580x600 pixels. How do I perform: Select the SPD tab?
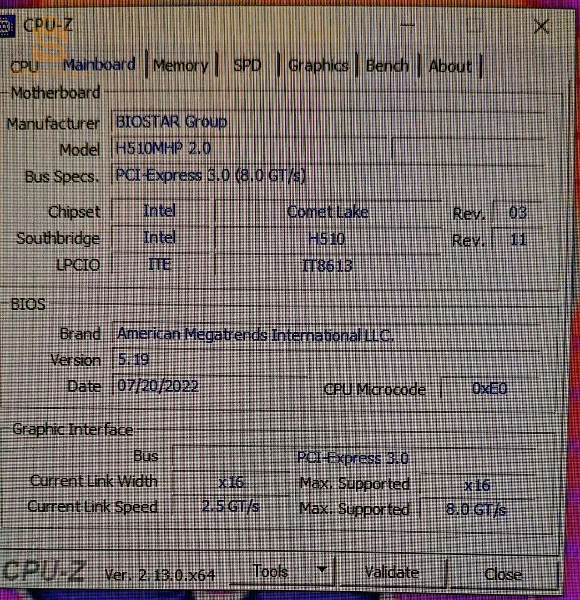(x=247, y=66)
